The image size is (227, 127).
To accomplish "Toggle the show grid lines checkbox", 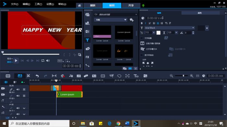I will tap(142, 55).
